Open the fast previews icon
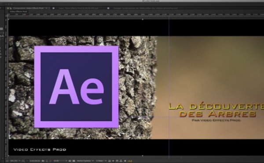 [x=113, y=161]
